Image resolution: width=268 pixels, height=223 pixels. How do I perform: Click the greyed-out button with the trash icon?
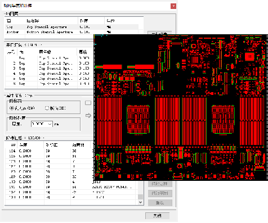click(x=160, y=203)
